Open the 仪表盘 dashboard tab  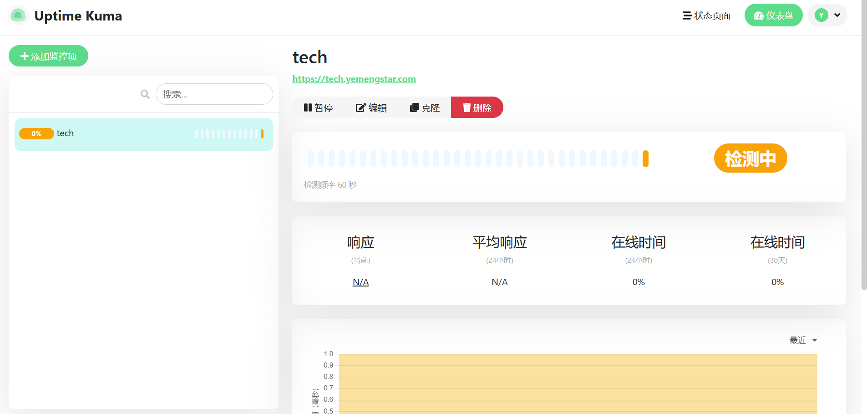(x=773, y=15)
